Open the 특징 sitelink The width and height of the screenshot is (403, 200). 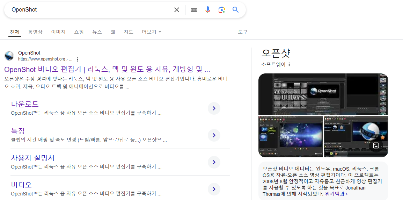click(18, 131)
